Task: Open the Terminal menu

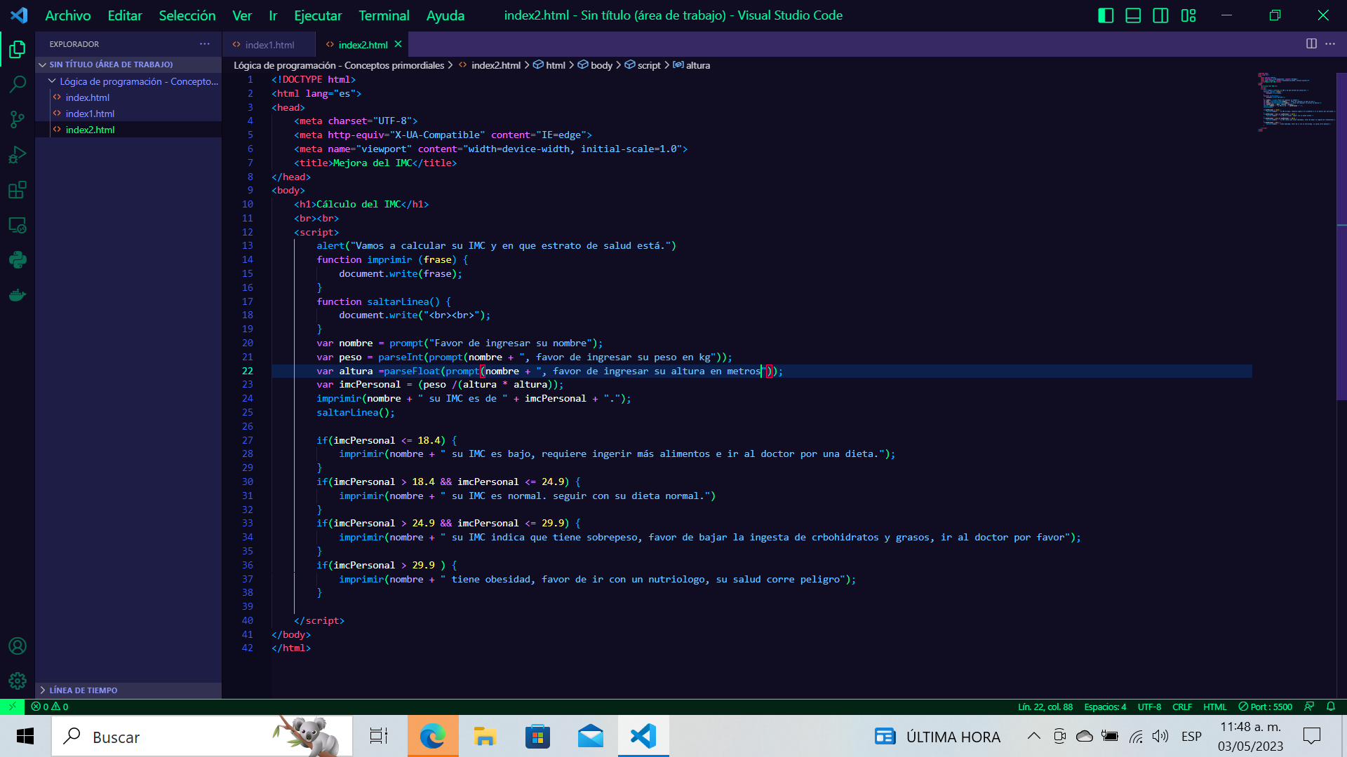Action: (x=384, y=15)
